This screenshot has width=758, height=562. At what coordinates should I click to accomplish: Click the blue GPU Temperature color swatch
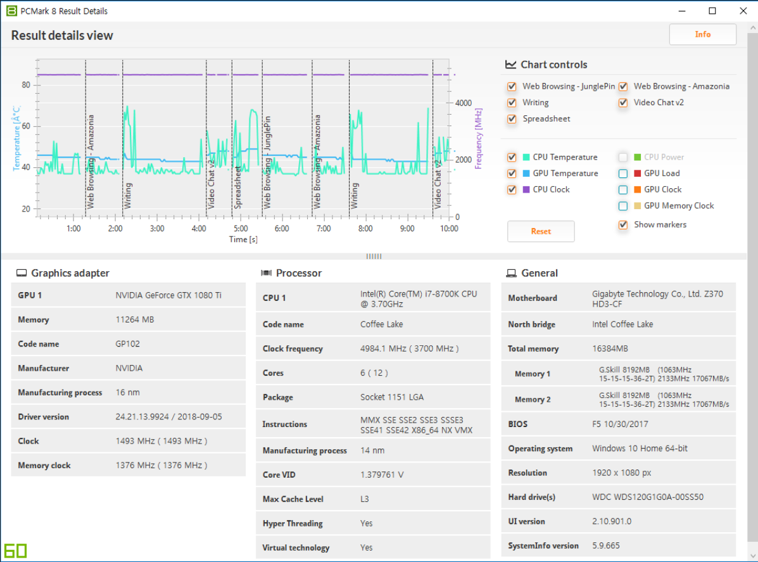tap(526, 174)
